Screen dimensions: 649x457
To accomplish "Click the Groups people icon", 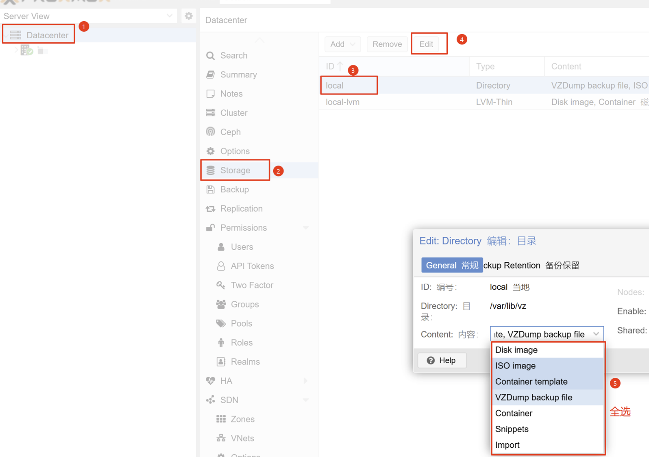I will tap(221, 304).
